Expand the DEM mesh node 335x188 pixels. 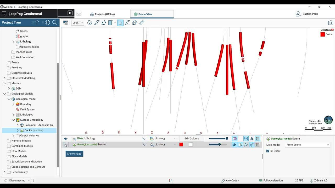(9, 89)
